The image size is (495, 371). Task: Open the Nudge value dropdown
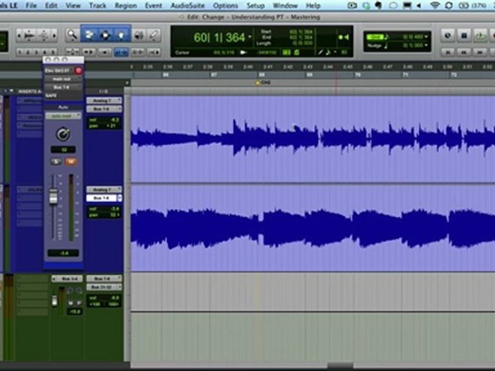point(426,45)
